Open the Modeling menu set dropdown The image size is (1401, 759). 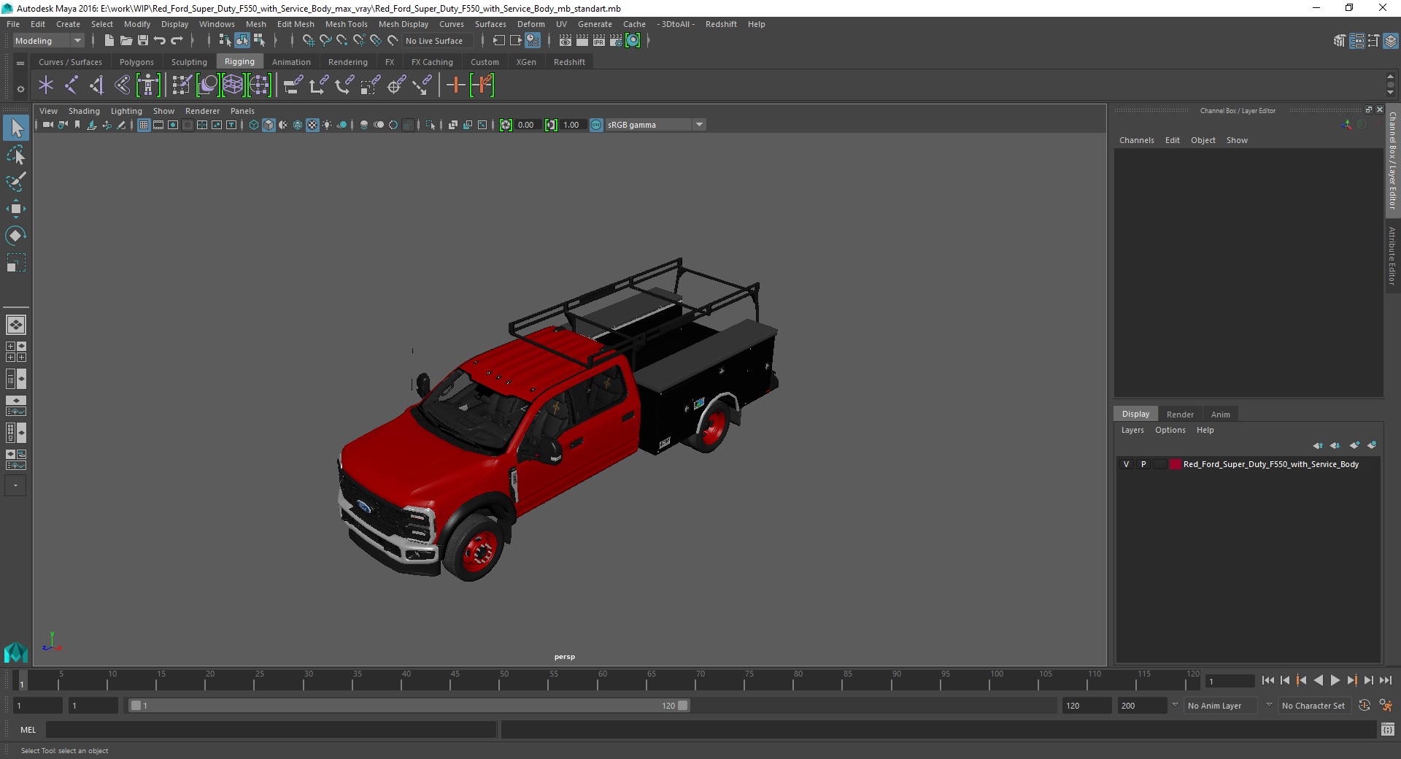coord(48,41)
